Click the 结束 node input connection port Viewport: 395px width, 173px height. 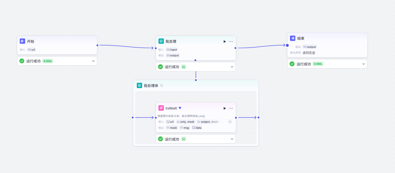click(287, 45)
